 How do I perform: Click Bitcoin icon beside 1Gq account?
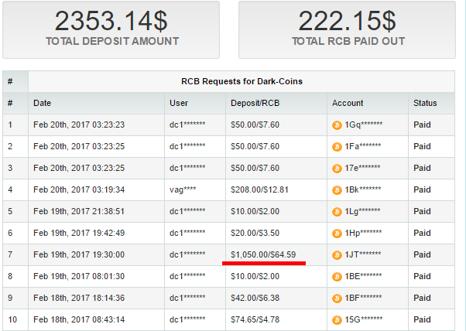click(337, 125)
